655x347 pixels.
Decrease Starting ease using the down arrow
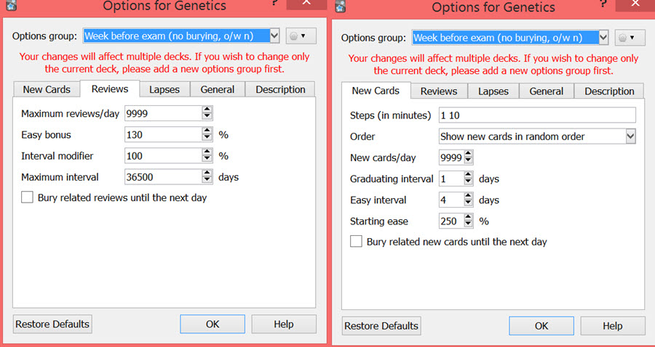coord(468,225)
